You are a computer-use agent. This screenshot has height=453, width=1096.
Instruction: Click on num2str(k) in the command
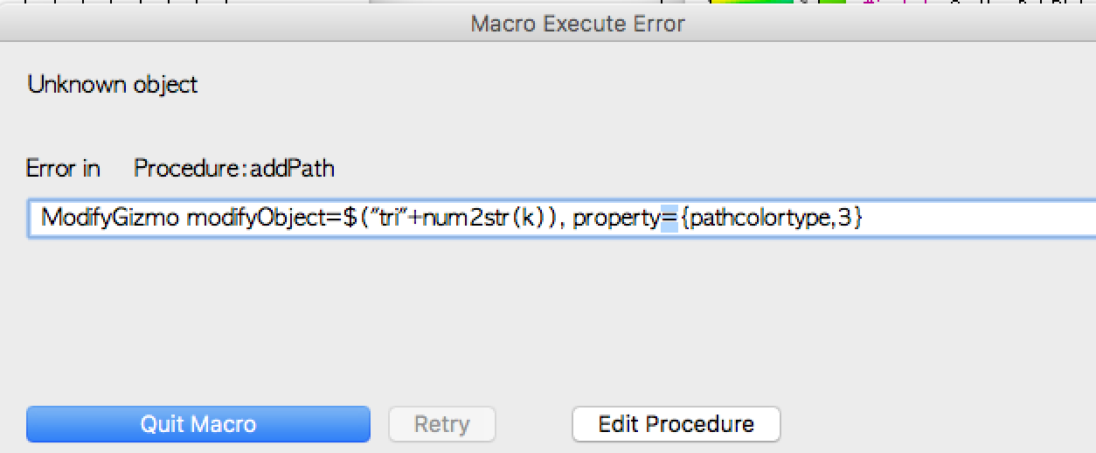489,219
